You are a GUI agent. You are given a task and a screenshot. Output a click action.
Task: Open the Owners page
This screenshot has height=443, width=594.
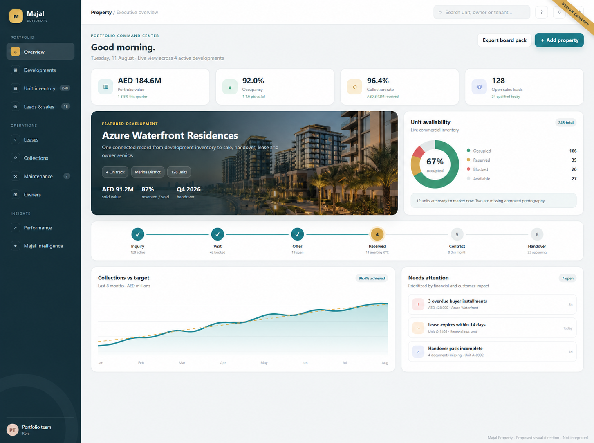[x=40, y=195]
